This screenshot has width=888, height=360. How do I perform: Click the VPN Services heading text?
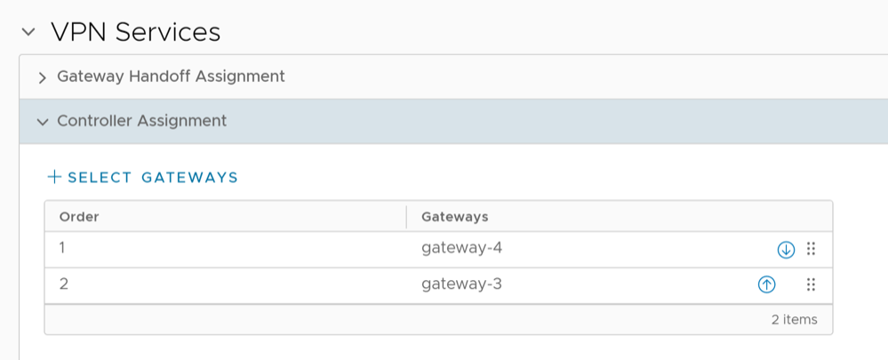click(135, 33)
